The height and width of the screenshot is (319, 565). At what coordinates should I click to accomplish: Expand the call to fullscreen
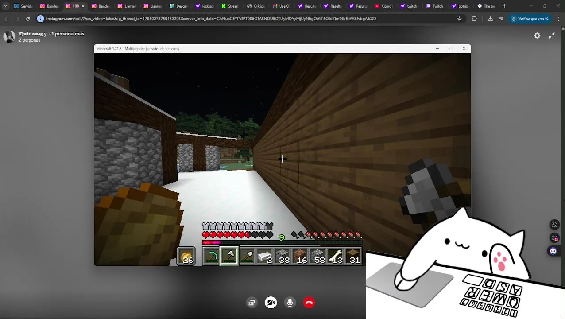tap(552, 36)
